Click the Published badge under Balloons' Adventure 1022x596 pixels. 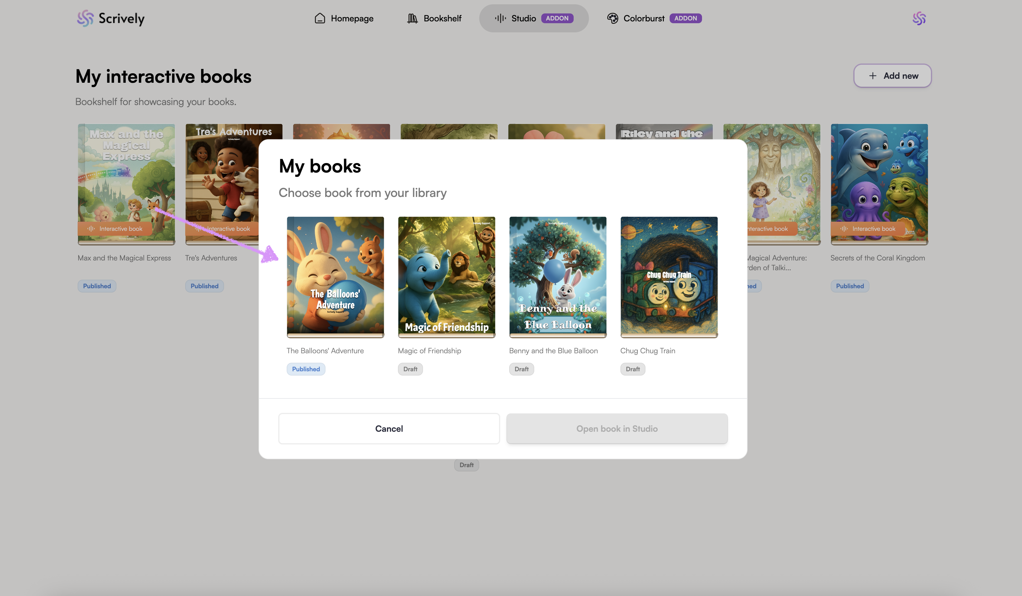(306, 369)
